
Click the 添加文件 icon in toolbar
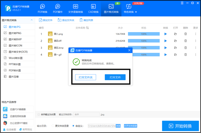pyautogui.click(x=41, y=20)
